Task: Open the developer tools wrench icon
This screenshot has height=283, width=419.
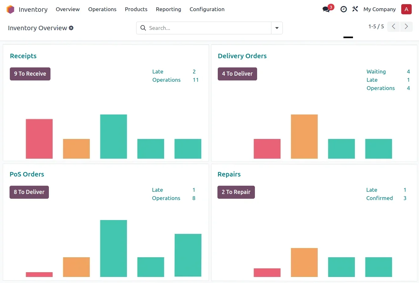Action: (x=355, y=9)
